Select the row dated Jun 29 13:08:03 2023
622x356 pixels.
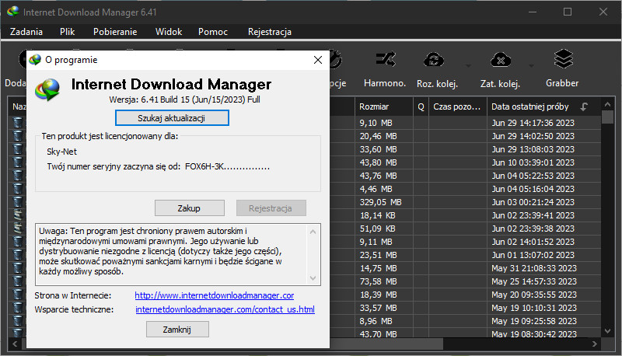point(305,149)
